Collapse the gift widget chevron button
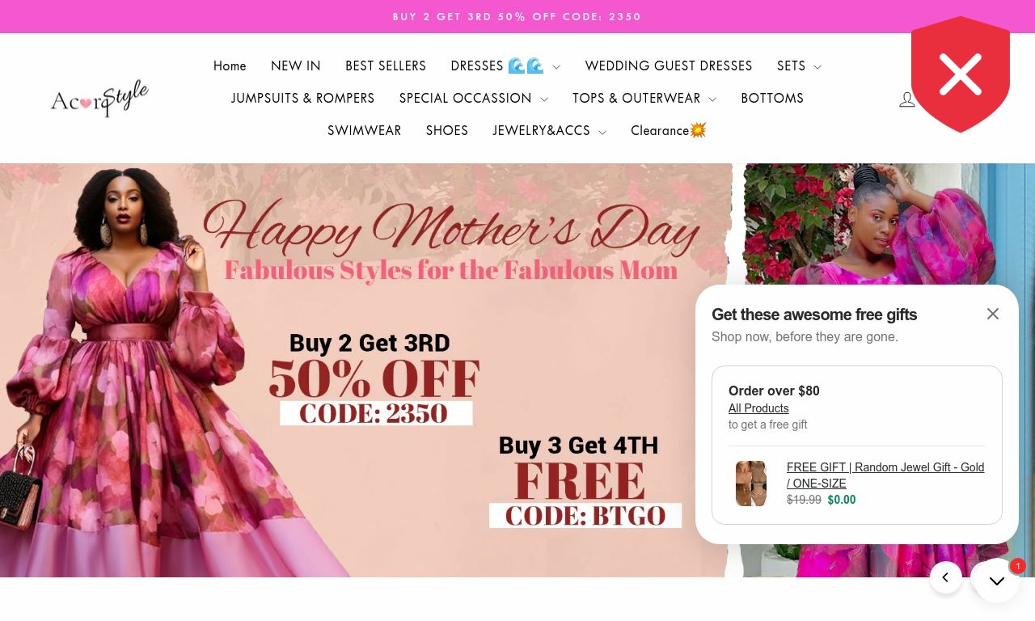 pyautogui.click(x=996, y=581)
